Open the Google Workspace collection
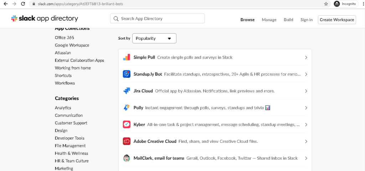365x171 pixels. pos(72,45)
